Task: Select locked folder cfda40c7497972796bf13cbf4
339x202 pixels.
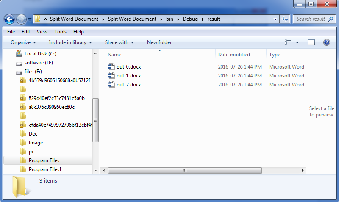Action: 60,125
